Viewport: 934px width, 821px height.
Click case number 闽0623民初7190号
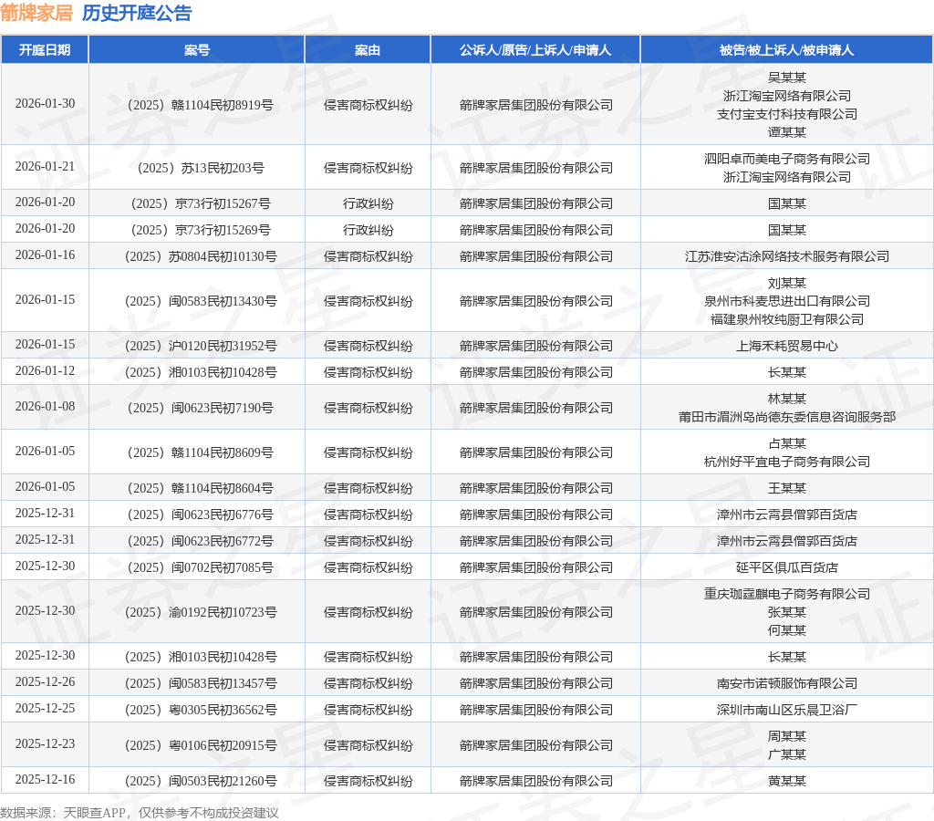tap(200, 408)
